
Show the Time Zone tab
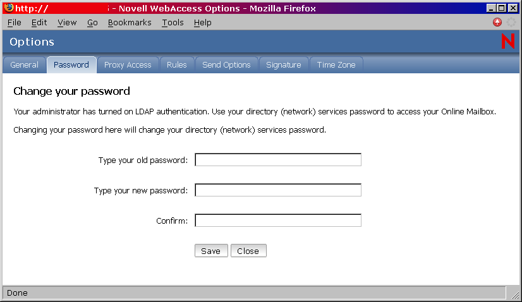(x=336, y=65)
